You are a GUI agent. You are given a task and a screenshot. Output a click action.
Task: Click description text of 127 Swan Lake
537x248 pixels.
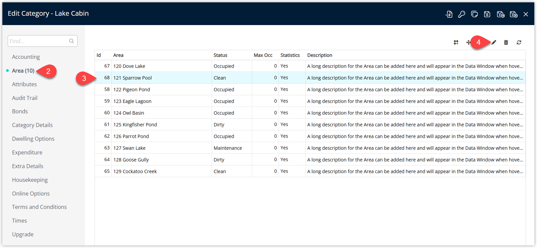[x=415, y=148]
